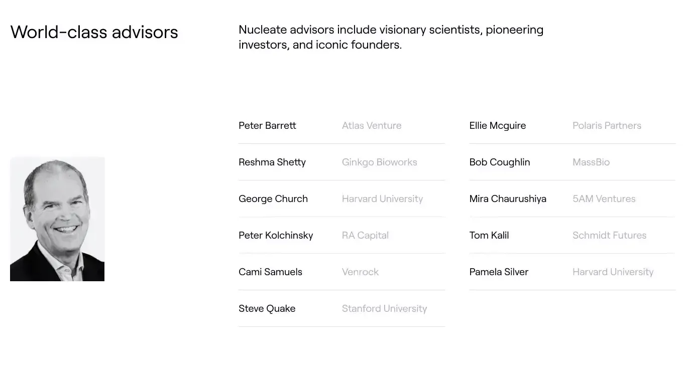Image resolution: width=686 pixels, height=390 pixels.
Task: Select Peter Barrett advisor name
Action: point(267,125)
